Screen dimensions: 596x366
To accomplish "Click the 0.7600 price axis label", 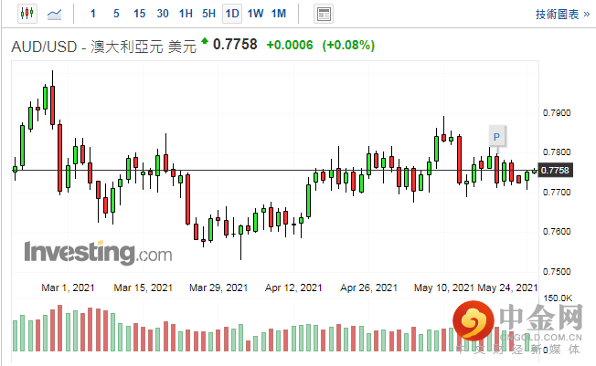I will [x=557, y=232].
